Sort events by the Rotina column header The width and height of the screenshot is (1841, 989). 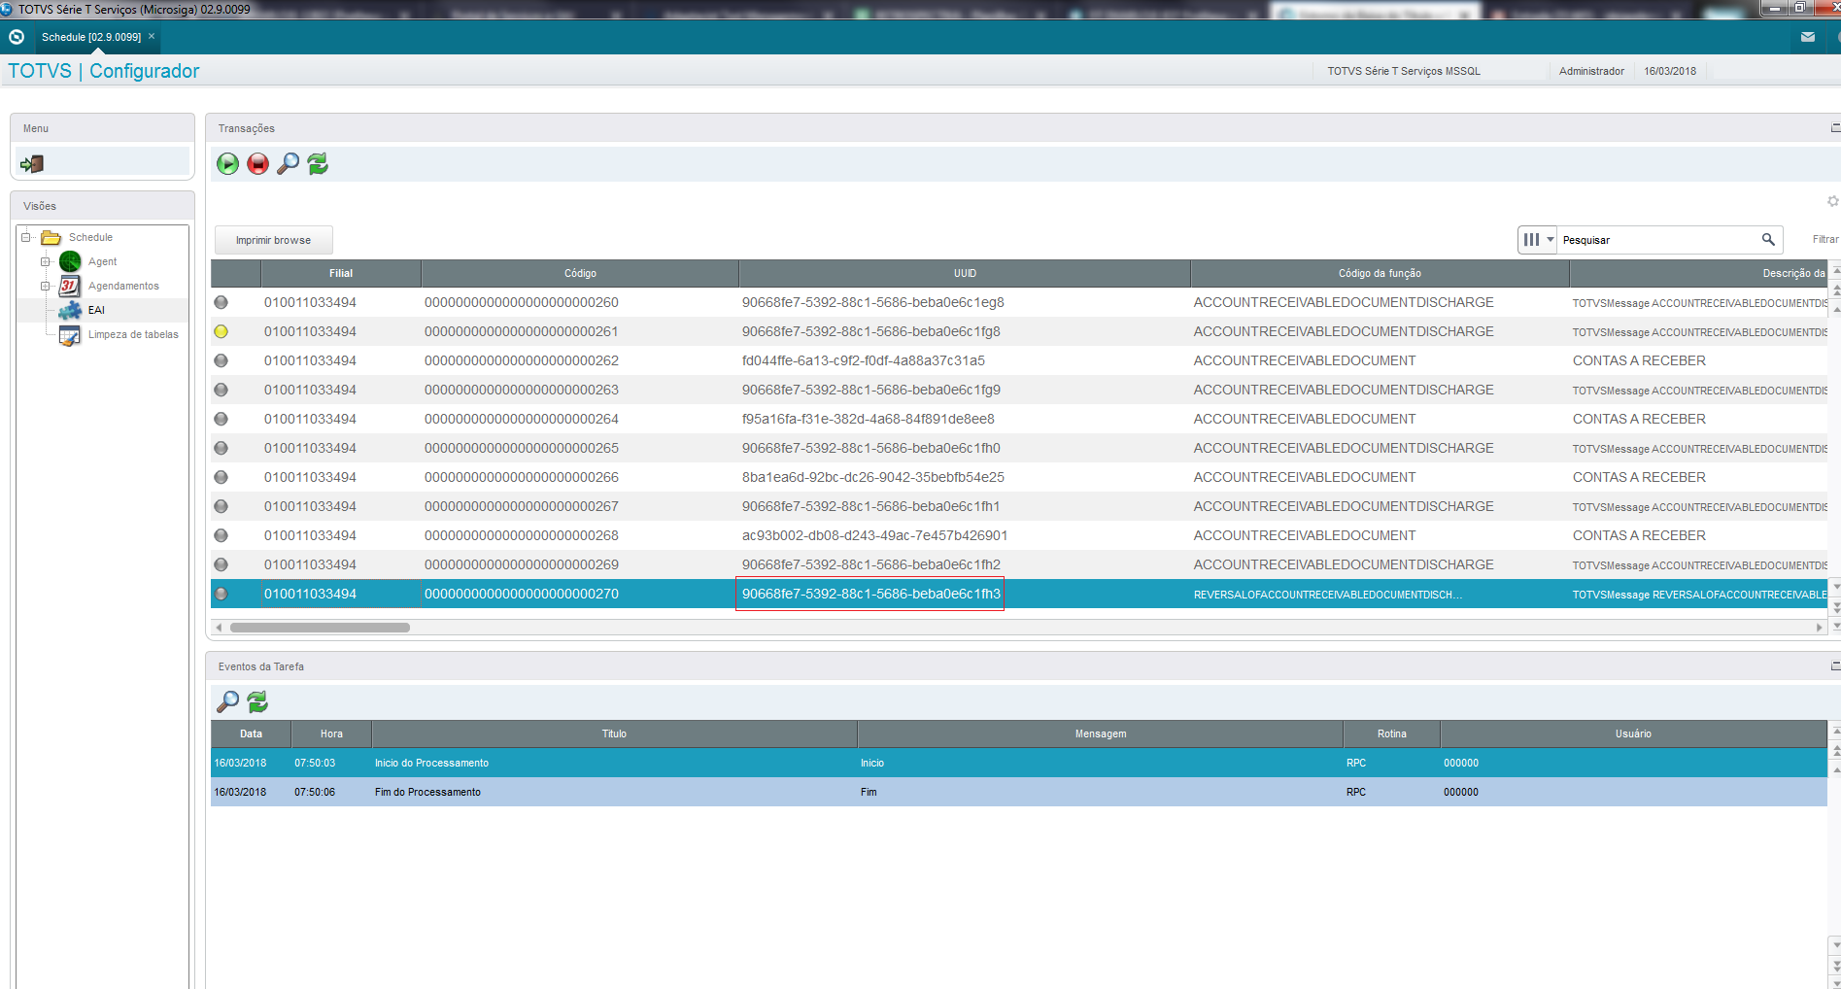1391,733
